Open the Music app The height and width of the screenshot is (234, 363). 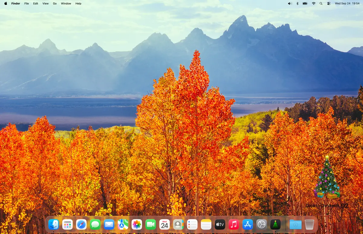pyautogui.click(x=234, y=224)
